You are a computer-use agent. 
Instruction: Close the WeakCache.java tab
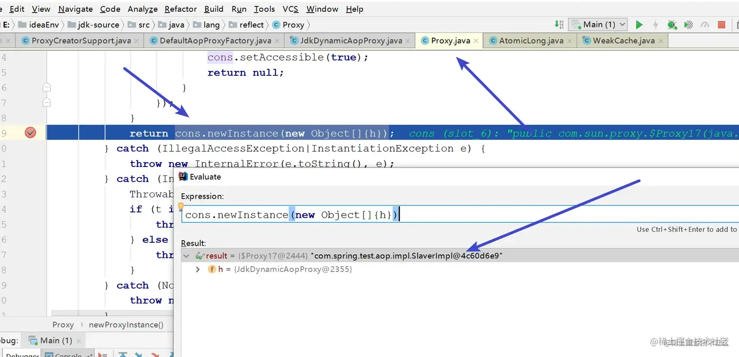coord(660,41)
